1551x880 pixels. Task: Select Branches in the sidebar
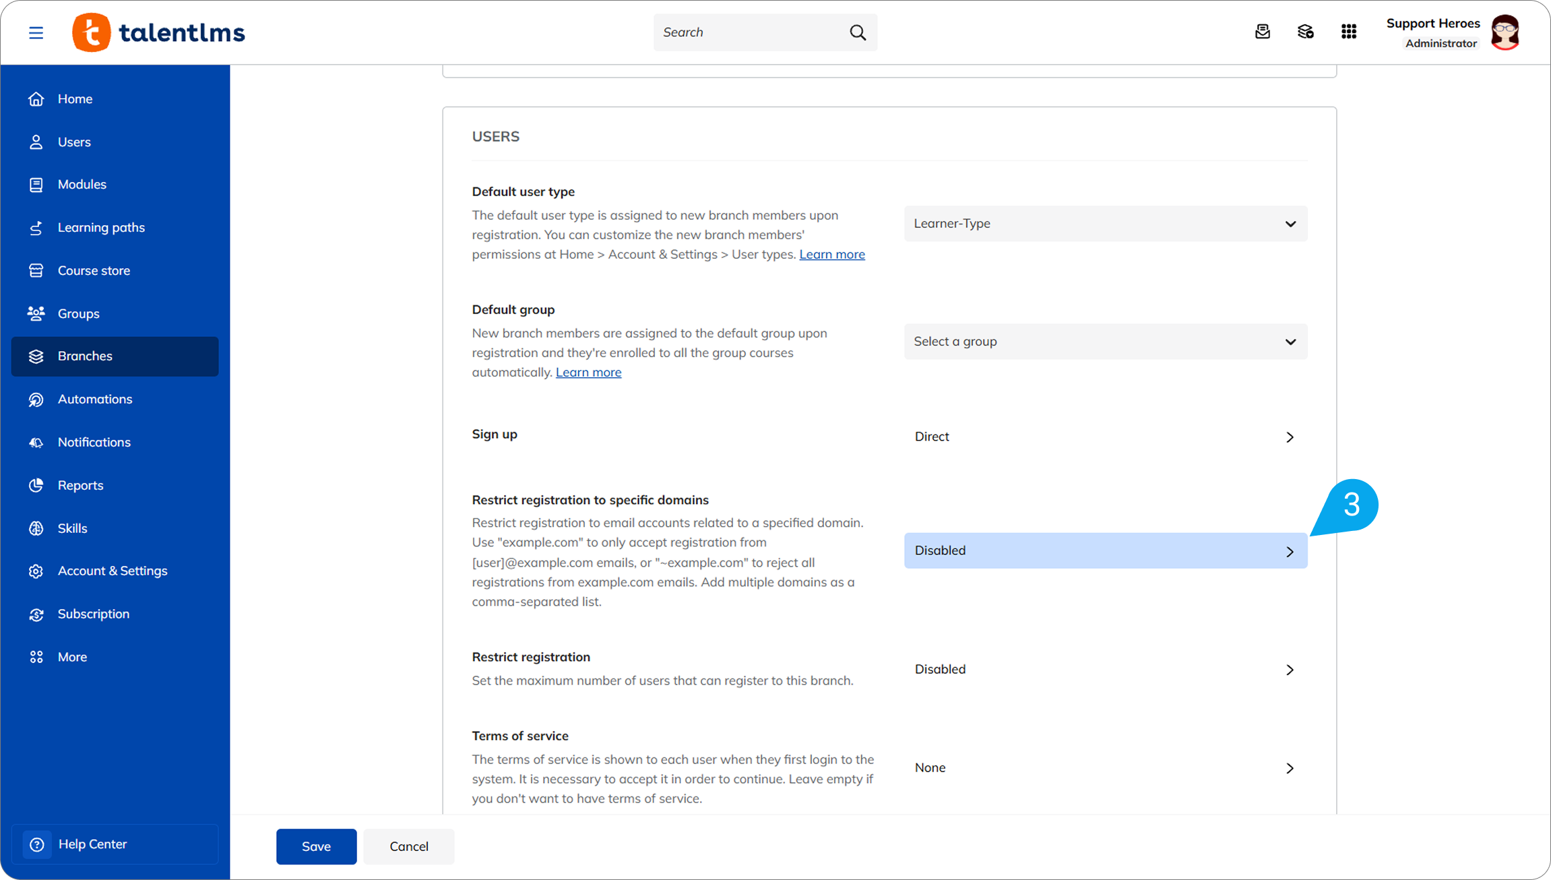(x=115, y=356)
